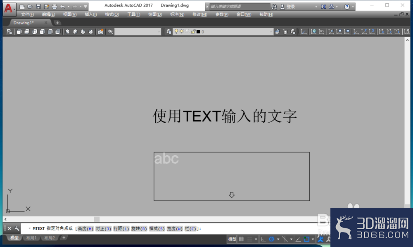Open the 文件(F) menu
This screenshot has width=413, height=247.
pyautogui.click(x=27, y=14)
